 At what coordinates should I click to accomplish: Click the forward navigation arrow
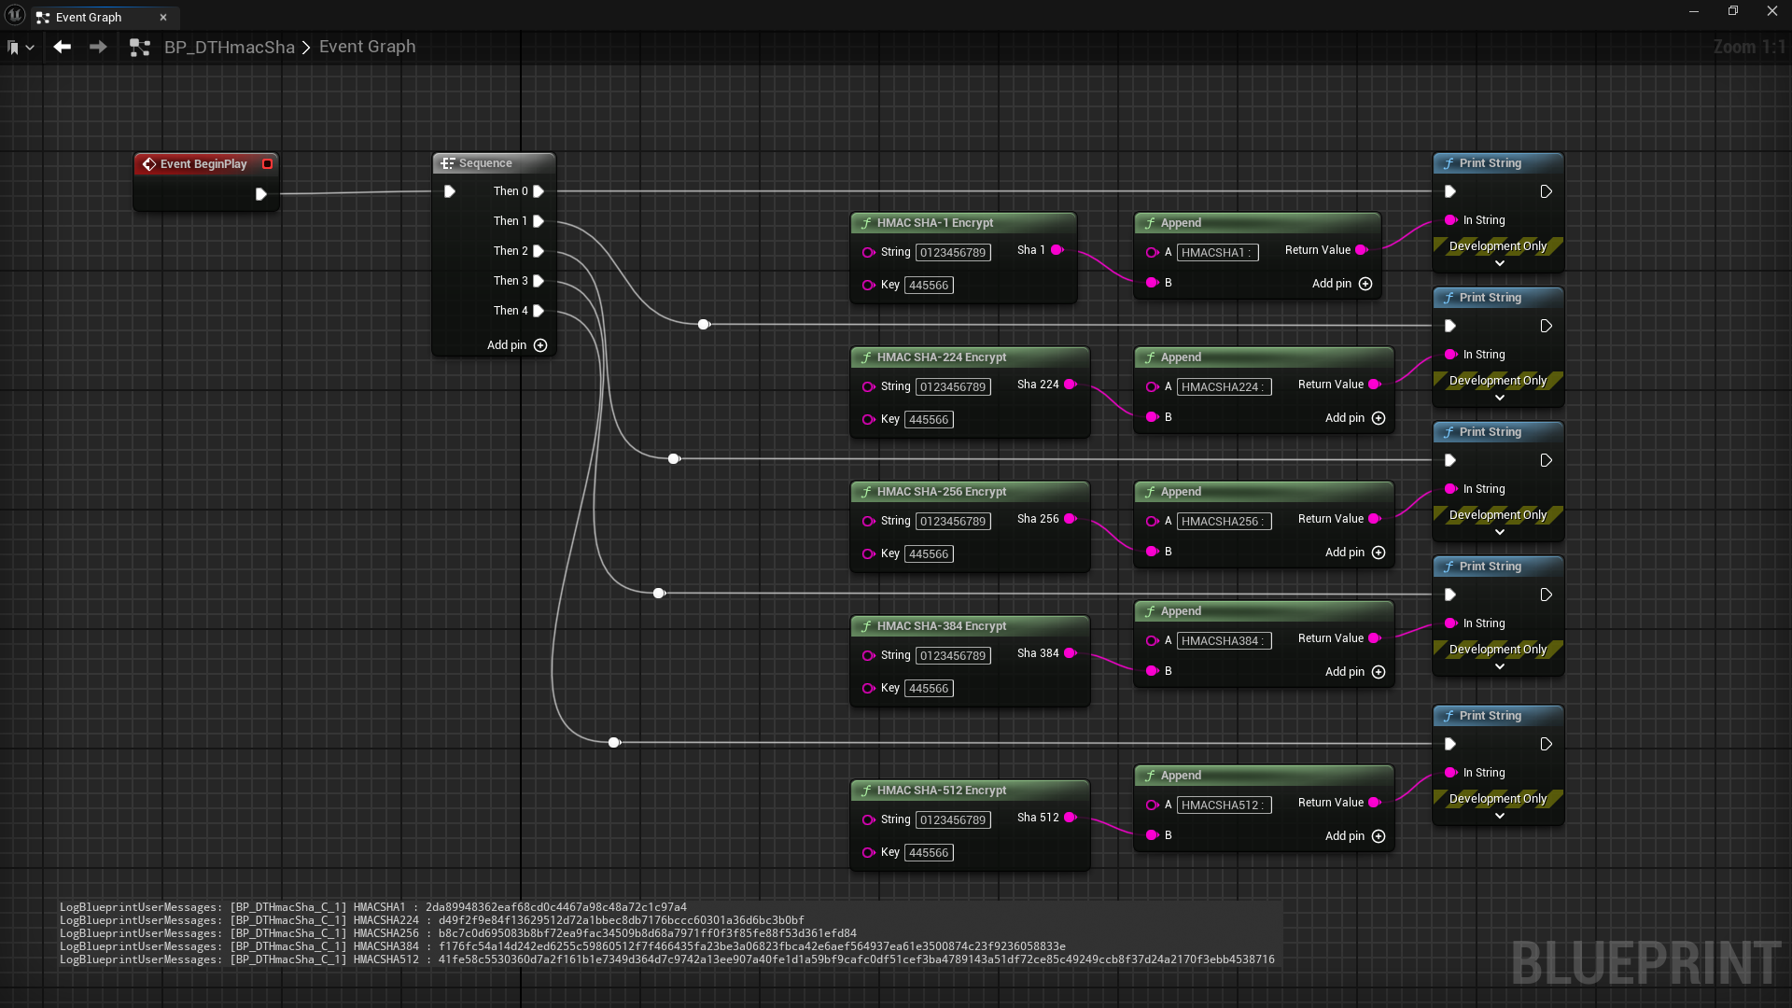tap(98, 47)
